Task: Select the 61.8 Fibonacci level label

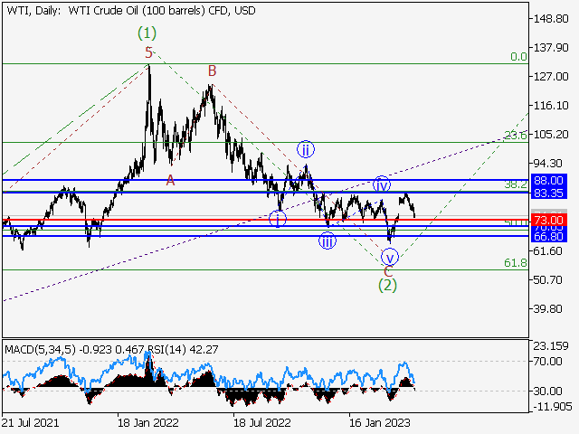Action: [515, 262]
